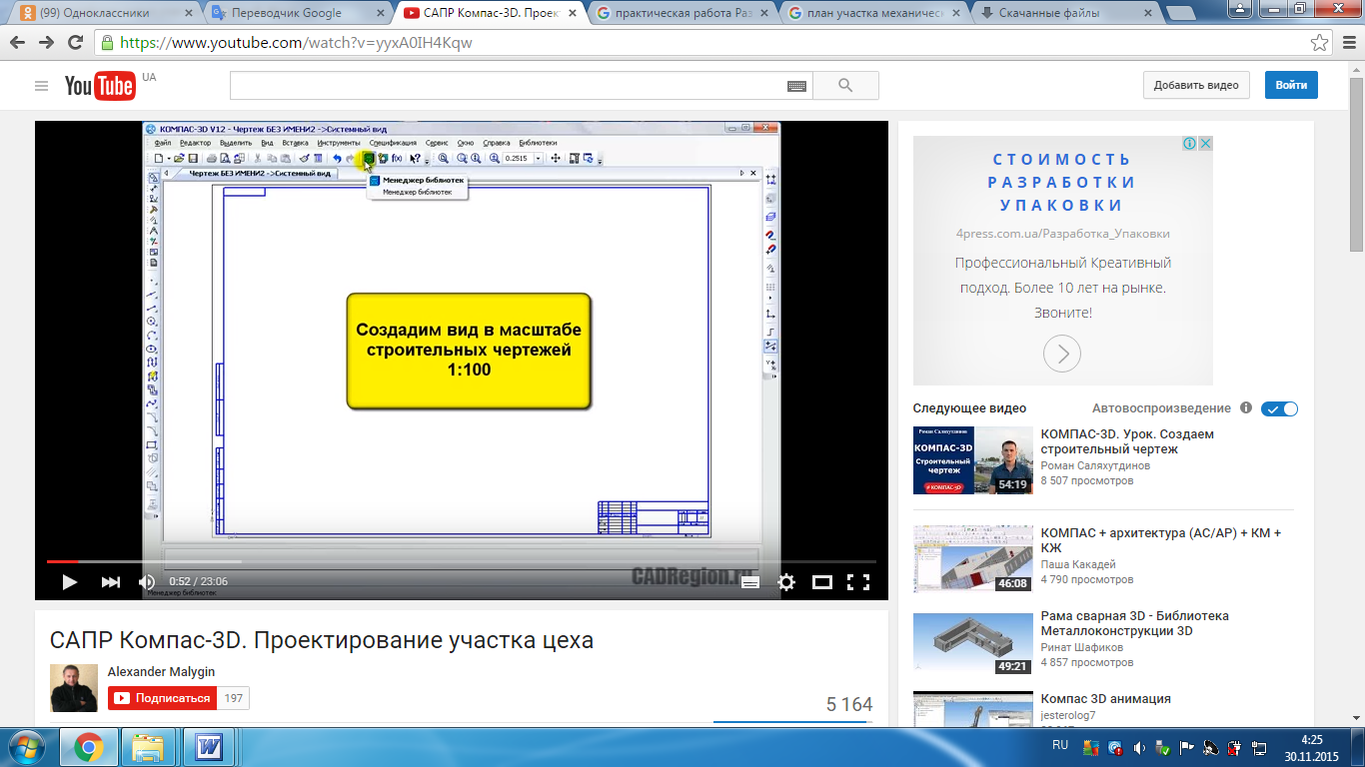Open Компас 3D анимация video title
Image resolution: width=1365 pixels, height=767 pixels.
[1105, 699]
